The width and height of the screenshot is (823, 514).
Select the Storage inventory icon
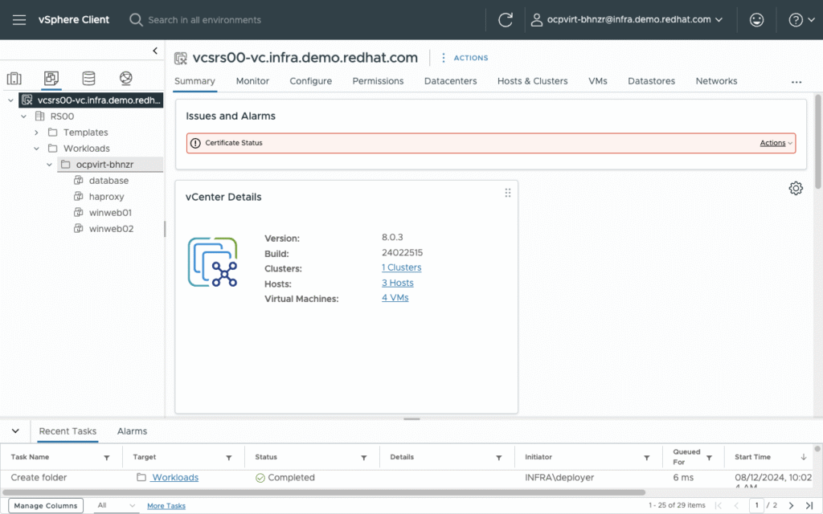(88, 78)
